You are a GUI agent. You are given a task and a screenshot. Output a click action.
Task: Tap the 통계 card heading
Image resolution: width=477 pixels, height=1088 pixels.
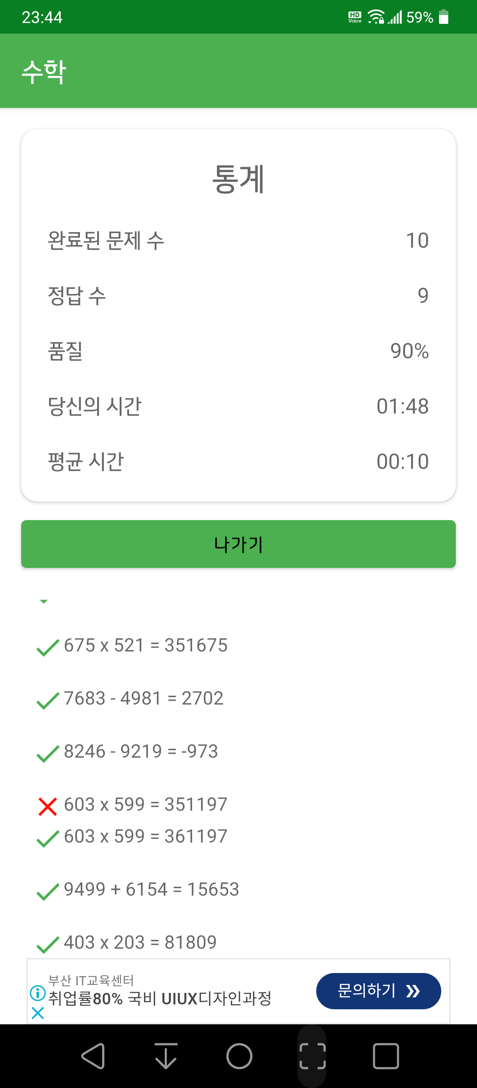238,179
